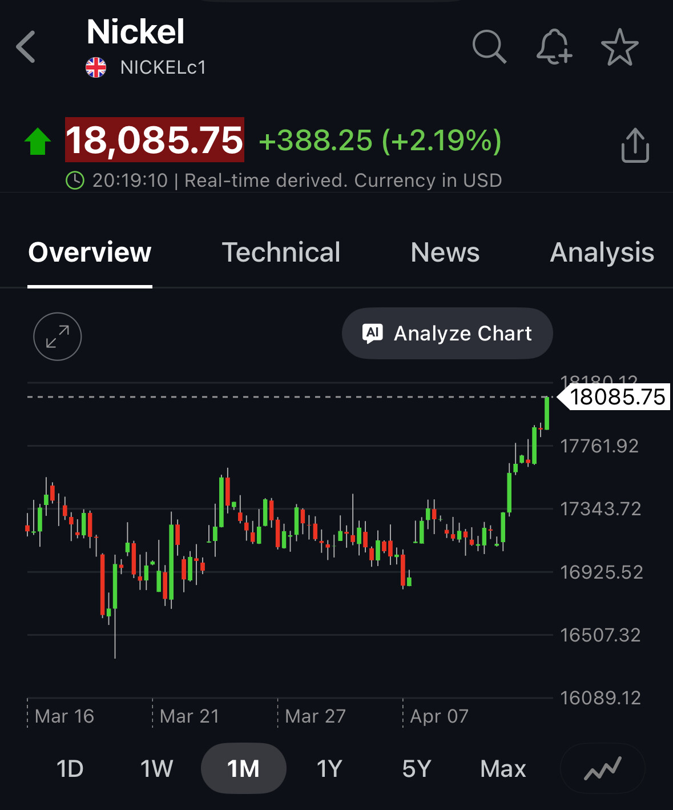Viewport: 673px width, 810px height.
Task: Tap the 18085.75 current price chart label
Action: 614,397
